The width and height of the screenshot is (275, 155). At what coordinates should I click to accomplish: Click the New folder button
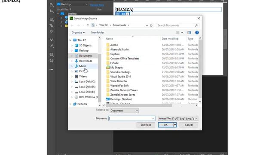[x=98, y=33]
